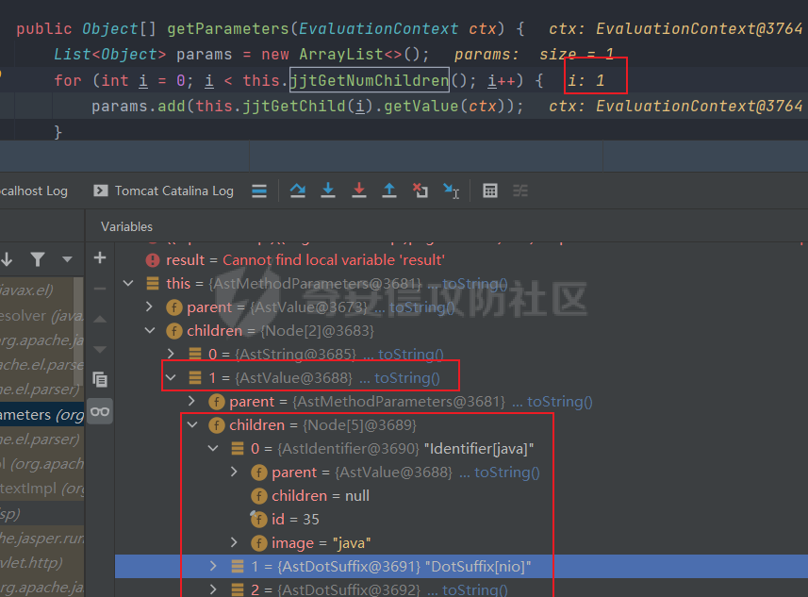
Task: Click the Run to Cursor icon
Action: pos(451,191)
